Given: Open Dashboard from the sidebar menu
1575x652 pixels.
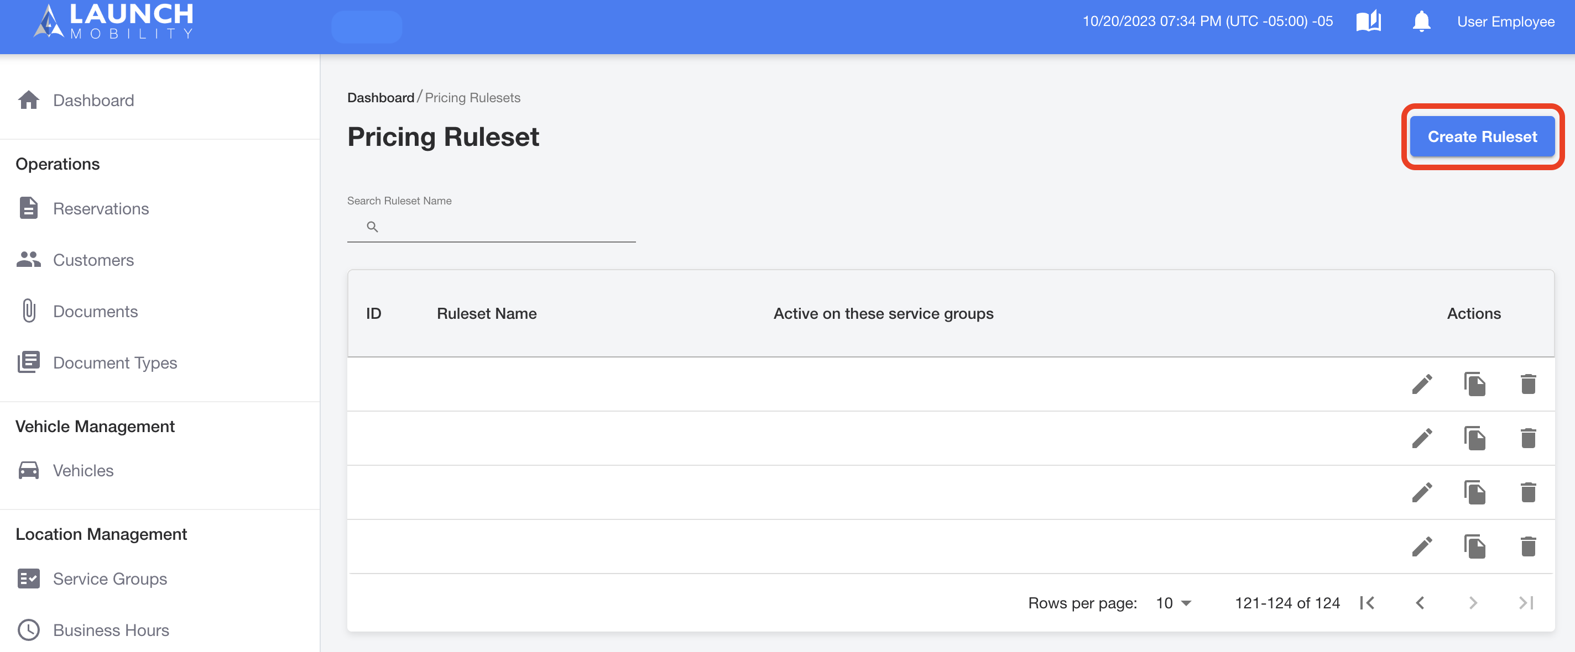Looking at the screenshot, I should coord(93,99).
